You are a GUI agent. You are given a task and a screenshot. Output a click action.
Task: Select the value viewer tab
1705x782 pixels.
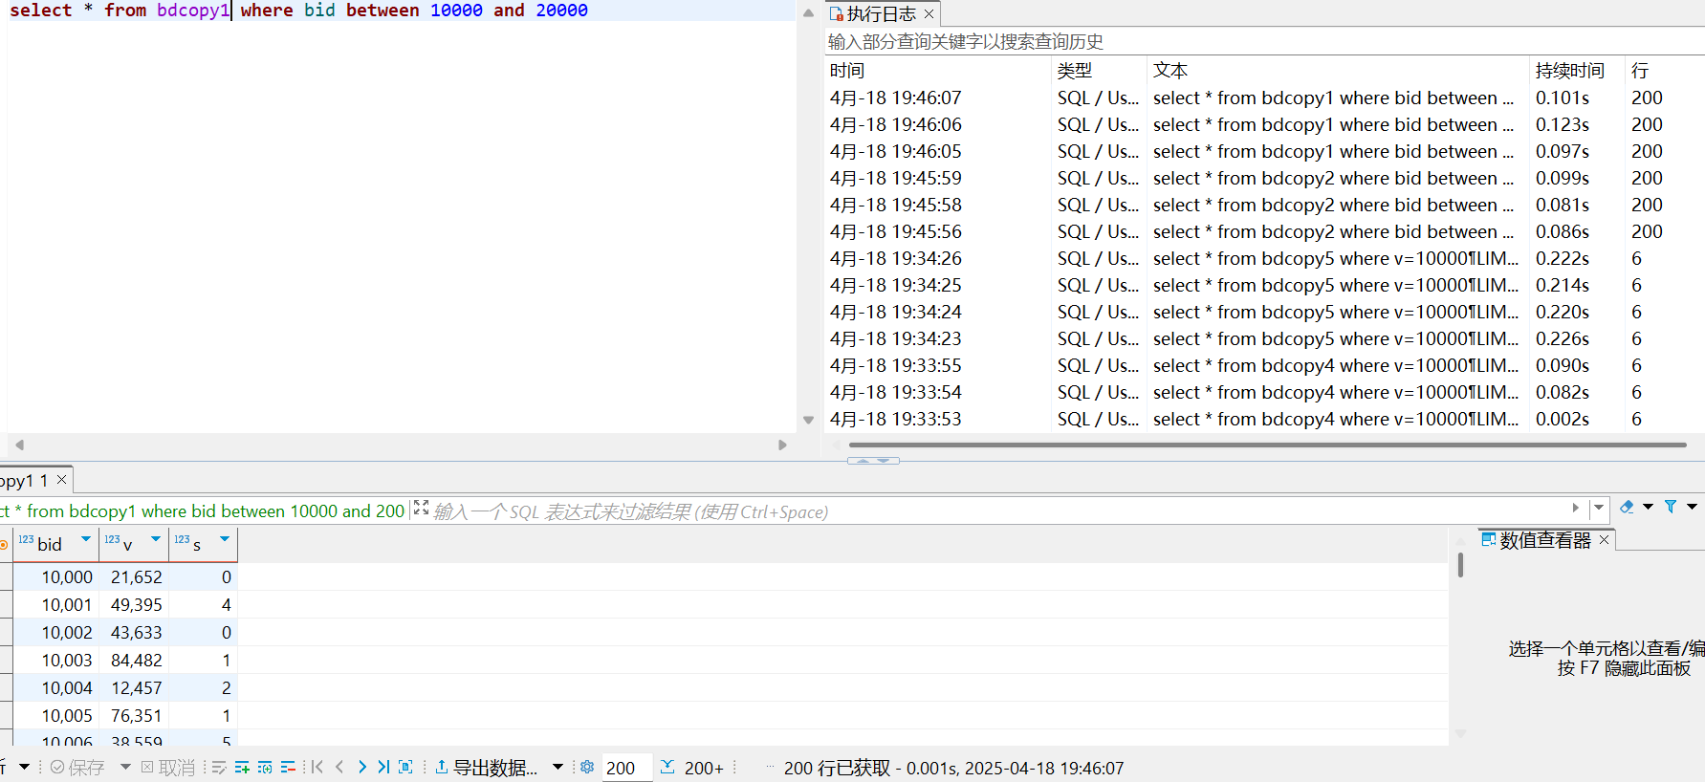(1545, 540)
